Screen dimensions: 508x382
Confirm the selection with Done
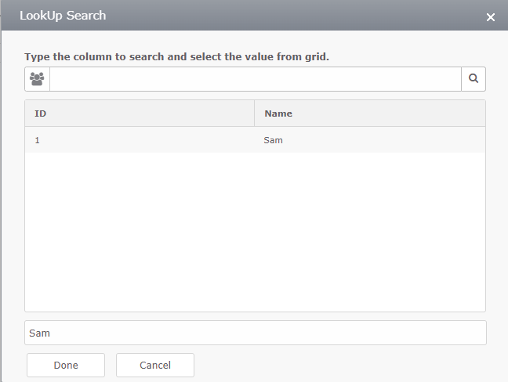(x=66, y=366)
